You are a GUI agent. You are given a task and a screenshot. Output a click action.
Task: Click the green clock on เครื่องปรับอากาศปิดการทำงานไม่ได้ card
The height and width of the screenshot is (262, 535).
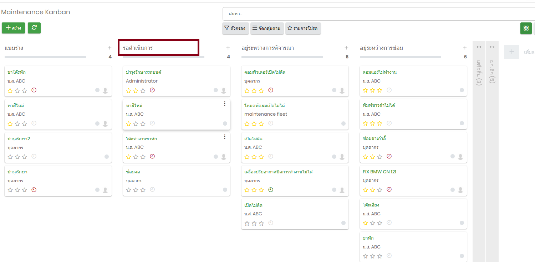coord(271,190)
